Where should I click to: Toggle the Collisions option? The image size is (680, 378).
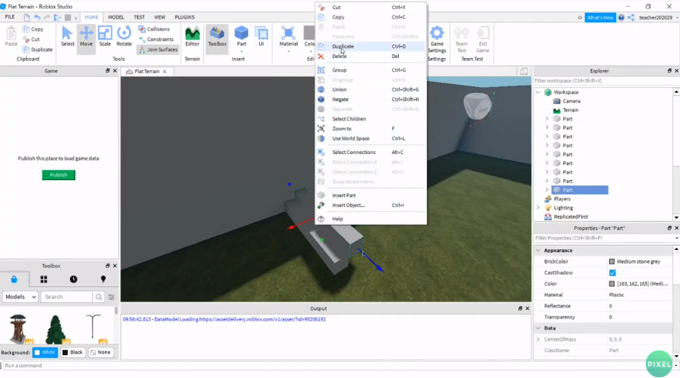click(x=154, y=29)
